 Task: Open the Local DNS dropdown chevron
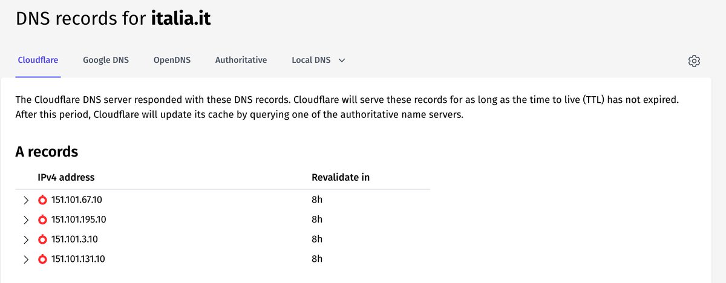[342, 60]
